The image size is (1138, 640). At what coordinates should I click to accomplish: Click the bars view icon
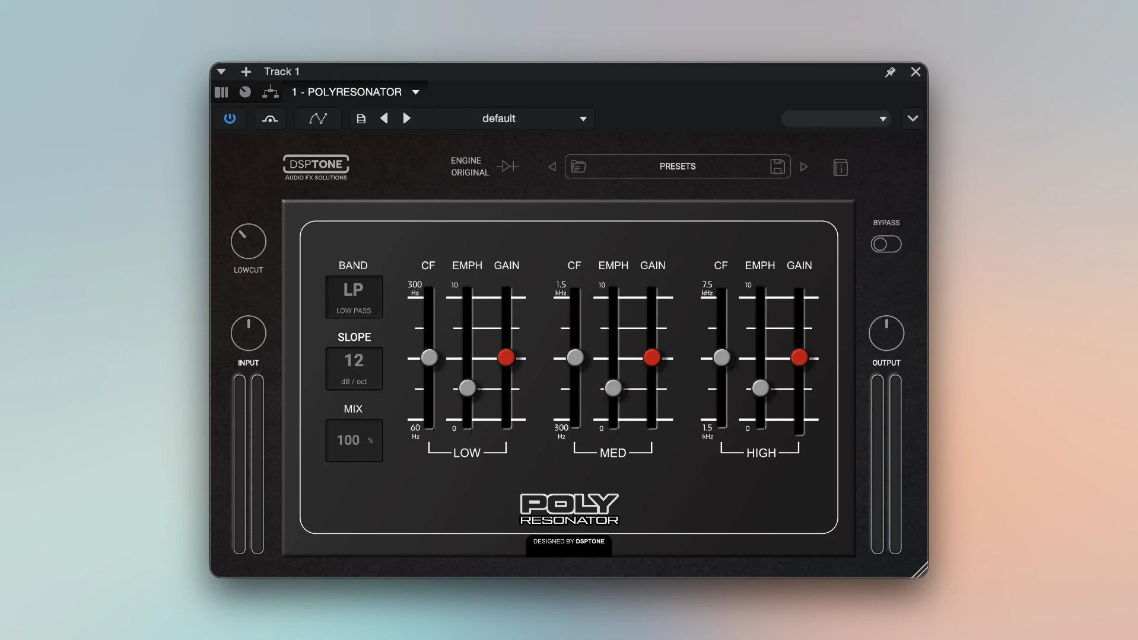(221, 92)
